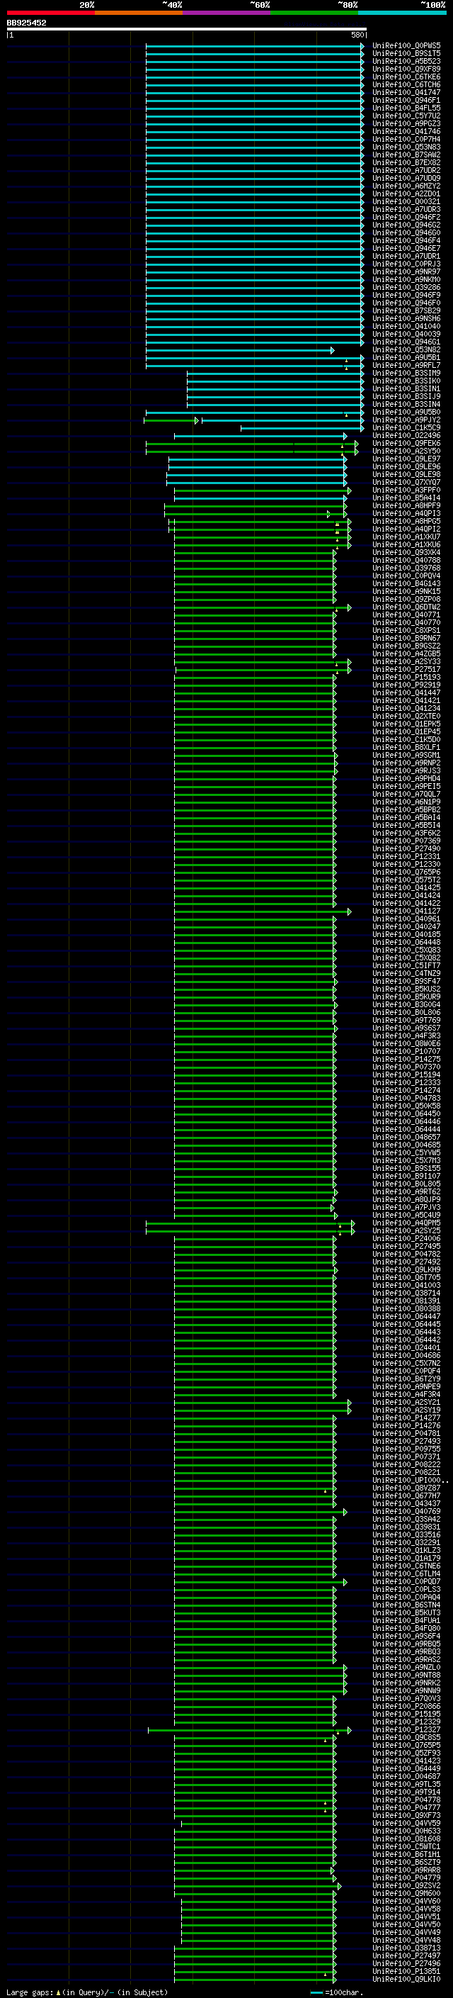Click hit label UniRef100_Q39768
The width and height of the screenshot is (453, 1998).
pyautogui.click(x=406, y=568)
